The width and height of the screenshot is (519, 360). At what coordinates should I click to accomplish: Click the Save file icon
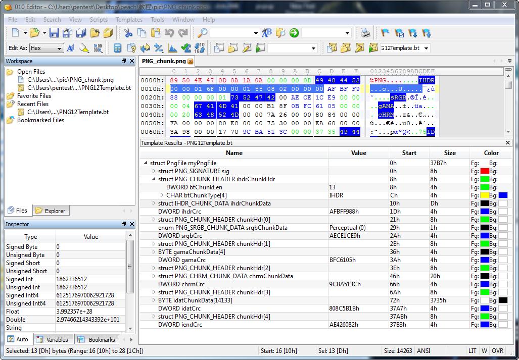(x=54, y=33)
